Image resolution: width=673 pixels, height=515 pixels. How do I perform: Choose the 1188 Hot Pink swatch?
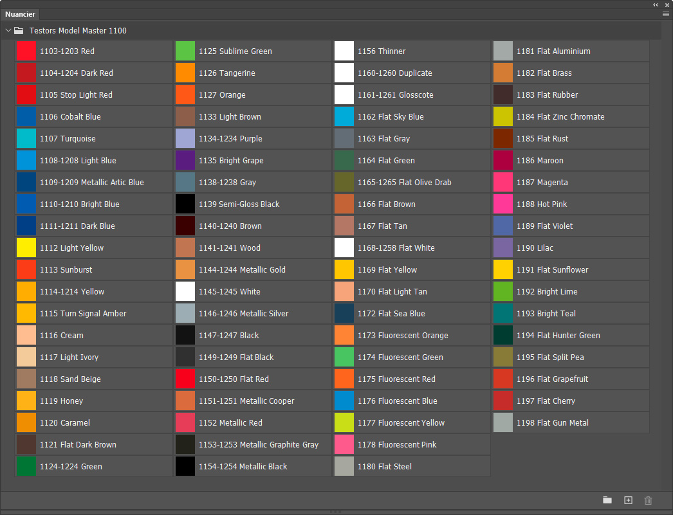pyautogui.click(x=503, y=204)
